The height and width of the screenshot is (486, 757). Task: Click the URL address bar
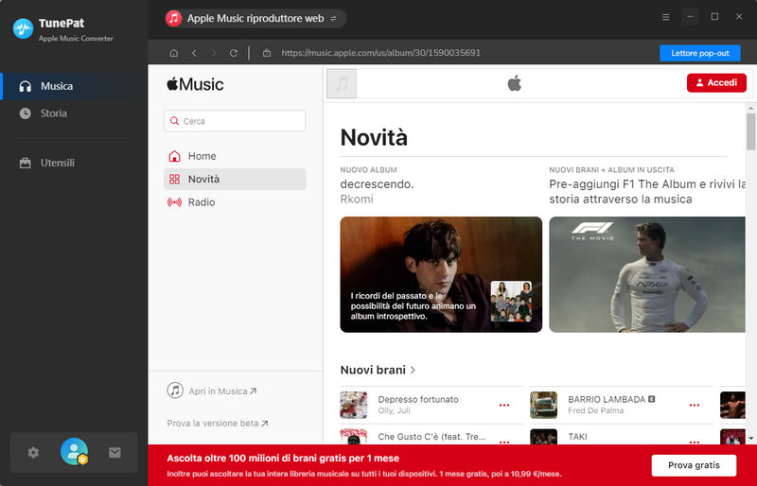click(x=381, y=53)
